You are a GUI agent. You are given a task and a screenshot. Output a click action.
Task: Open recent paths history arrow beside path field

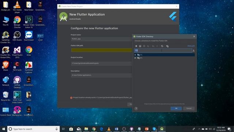(193, 51)
